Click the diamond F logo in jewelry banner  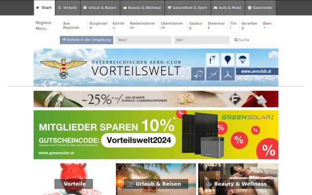tap(235, 99)
